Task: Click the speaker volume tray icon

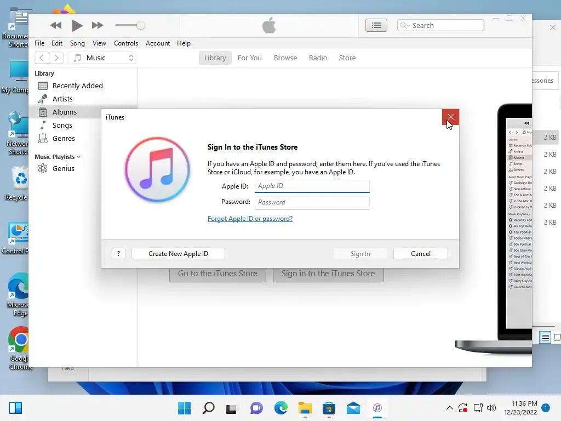Action: click(x=491, y=408)
